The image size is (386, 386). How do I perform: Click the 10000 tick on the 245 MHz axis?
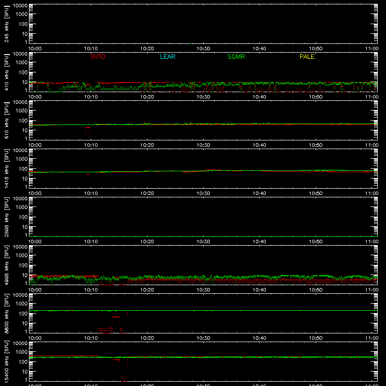coord(20,6)
